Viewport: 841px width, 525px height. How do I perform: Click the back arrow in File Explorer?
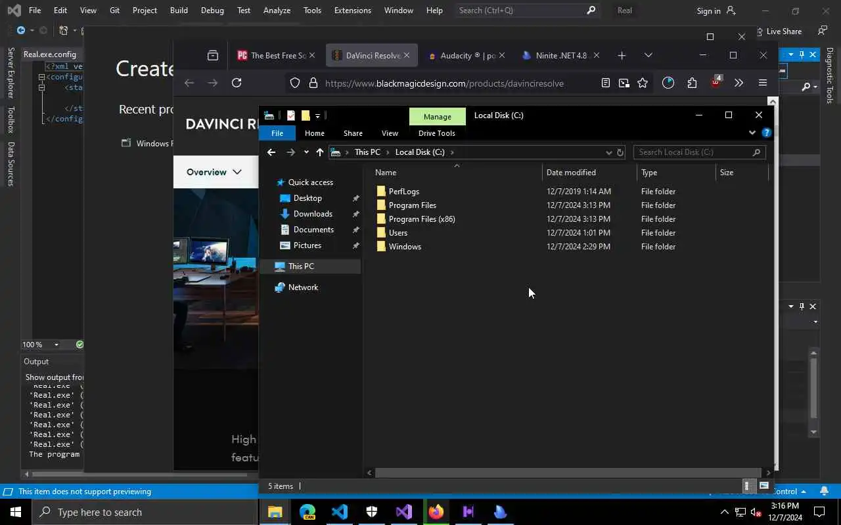(x=271, y=152)
